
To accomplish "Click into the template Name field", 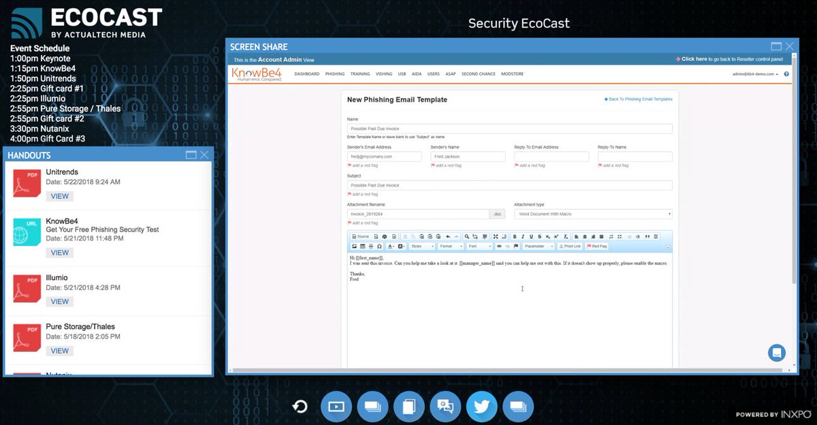I will [509, 129].
